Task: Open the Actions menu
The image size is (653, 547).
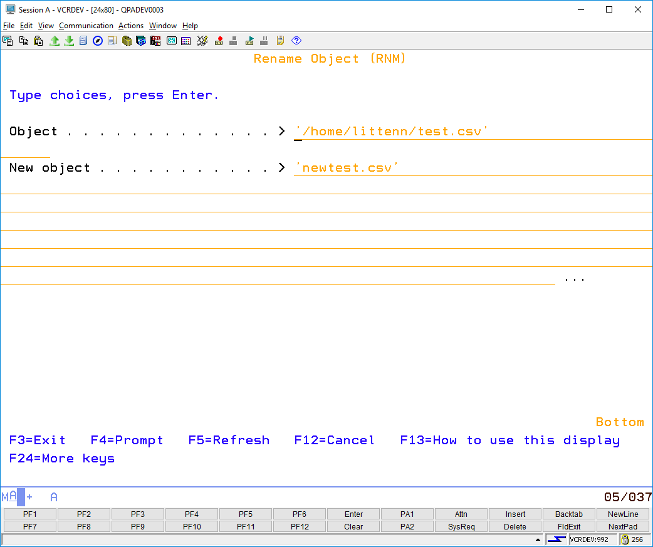Action: coord(131,26)
